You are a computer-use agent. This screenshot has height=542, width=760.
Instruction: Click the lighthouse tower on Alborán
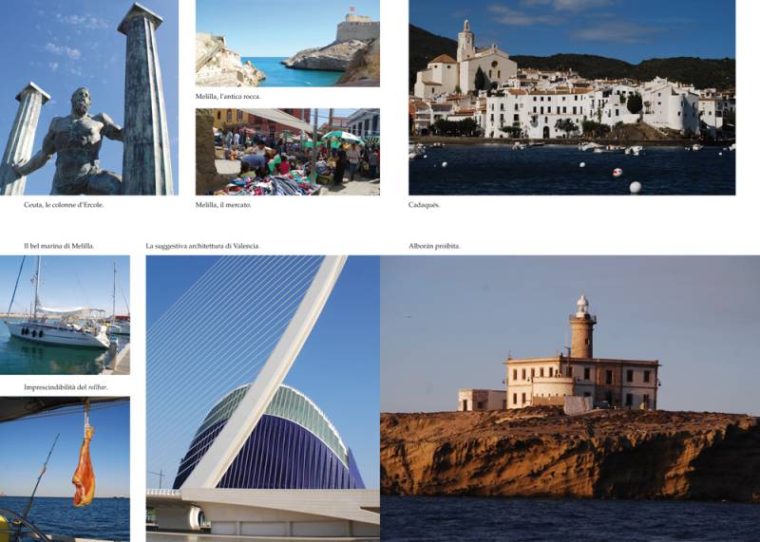coord(582,327)
